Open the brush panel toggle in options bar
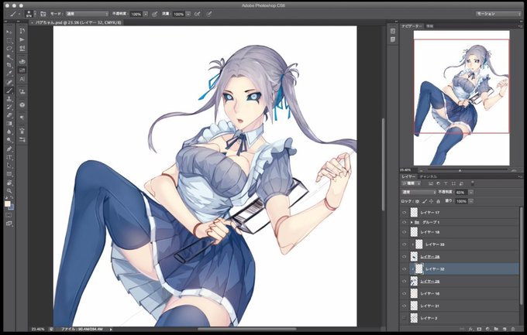The width and height of the screenshot is (527, 335). [x=43, y=14]
